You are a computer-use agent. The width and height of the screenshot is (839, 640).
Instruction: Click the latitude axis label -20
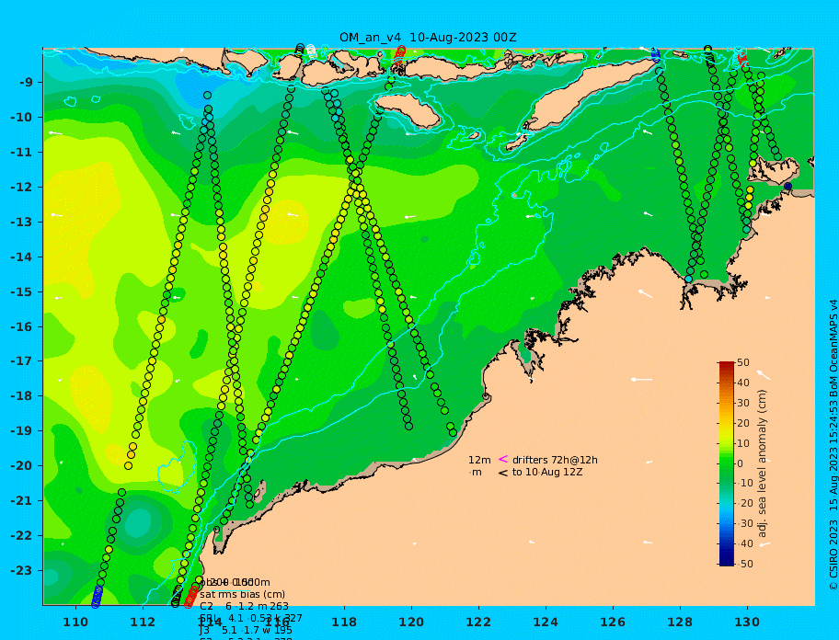[x=22, y=465]
